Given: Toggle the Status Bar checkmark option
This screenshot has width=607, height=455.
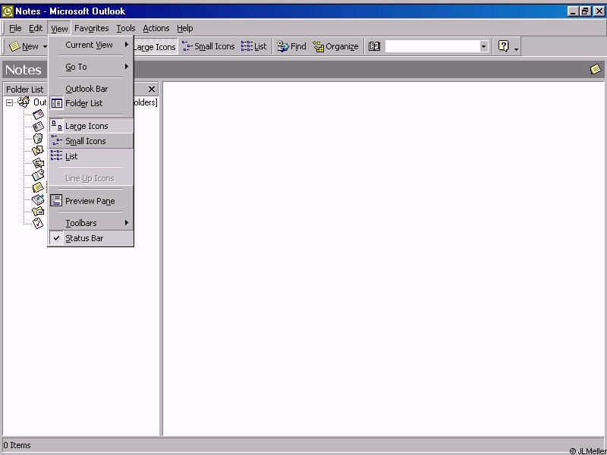Looking at the screenshot, I should tap(83, 238).
